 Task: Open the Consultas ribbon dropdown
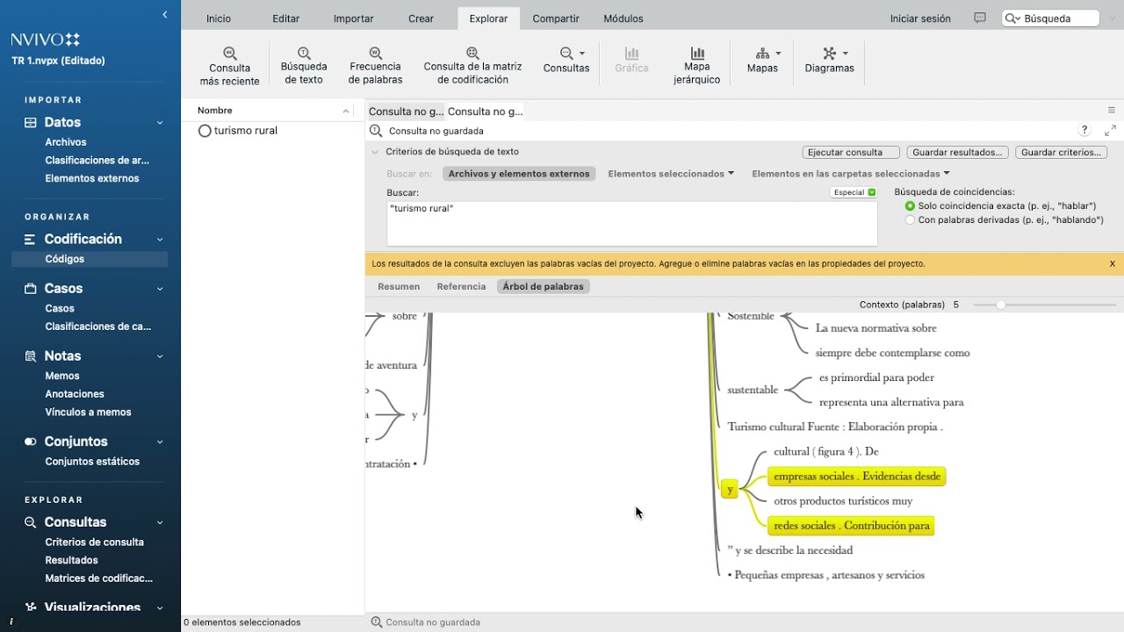(566, 61)
